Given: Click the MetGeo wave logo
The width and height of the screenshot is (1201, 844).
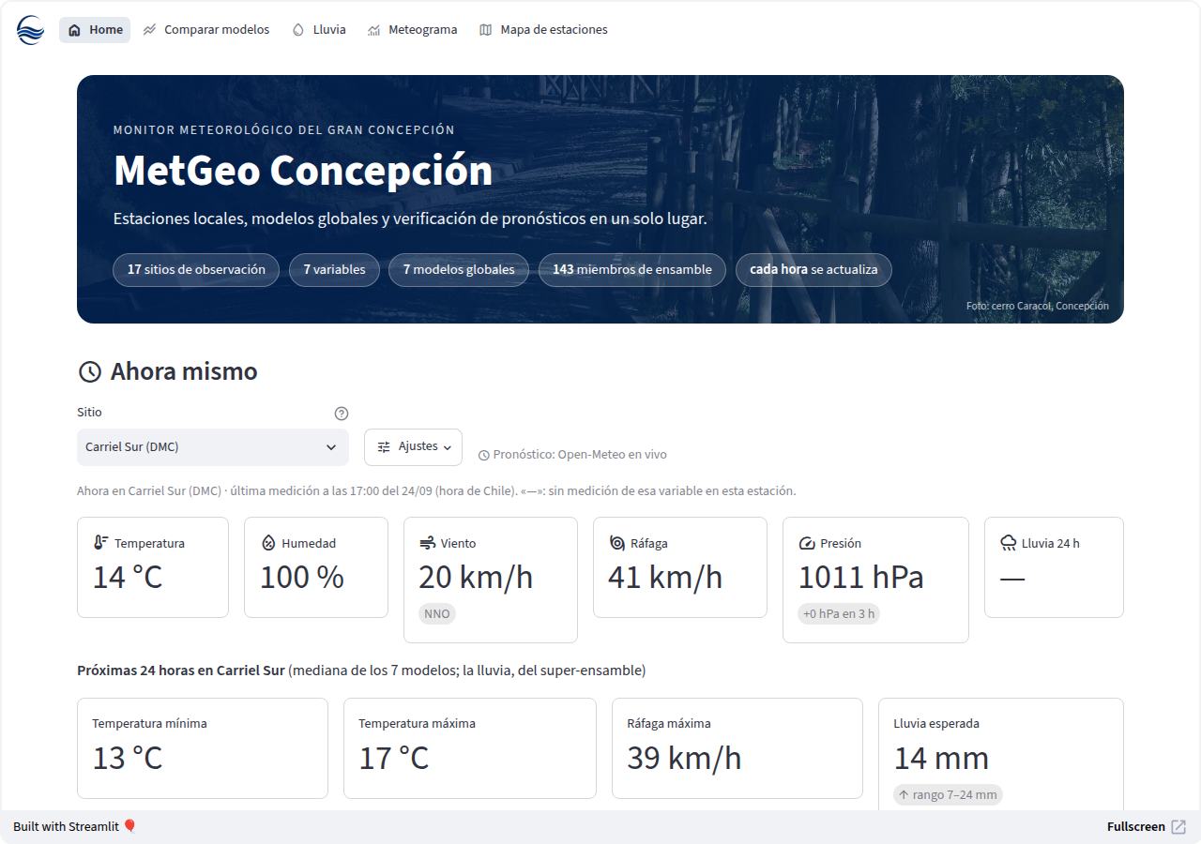Looking at the screenshot, I should [x=30, y=30].
